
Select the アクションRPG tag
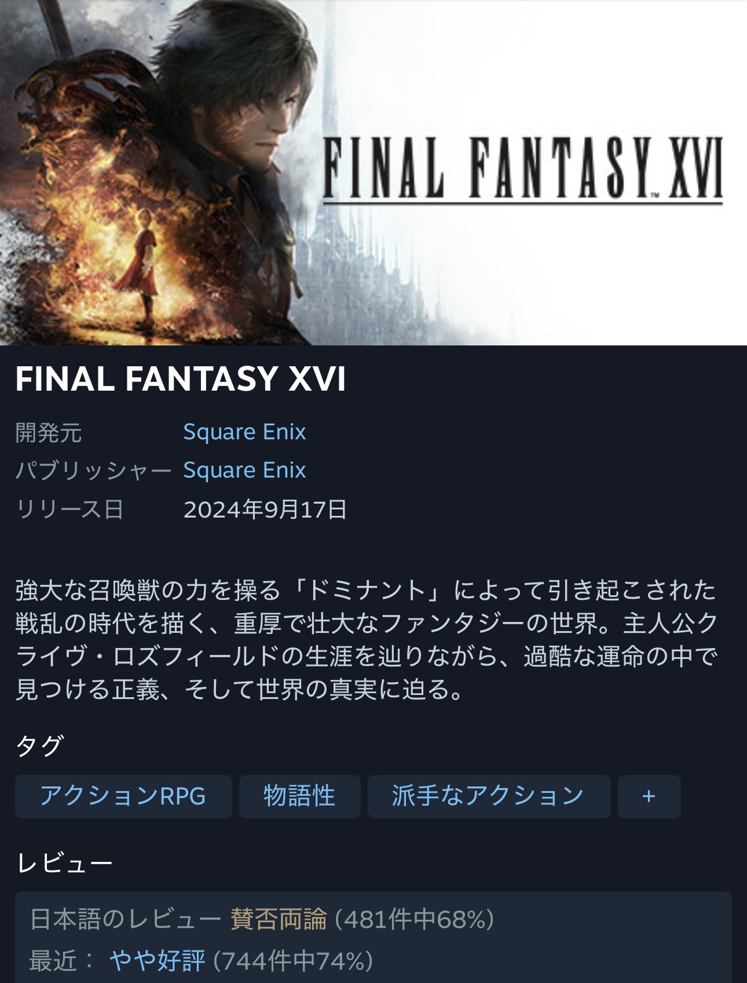click(x=123, y=796)
